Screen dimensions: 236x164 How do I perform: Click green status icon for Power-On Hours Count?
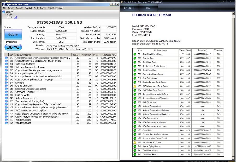135,74
